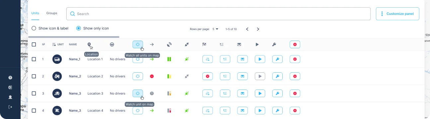Click the Location 2 cell text

point(95,76)
